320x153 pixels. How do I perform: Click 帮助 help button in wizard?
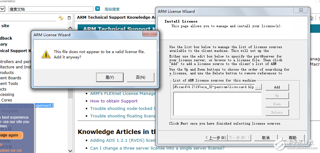[293, 138]
